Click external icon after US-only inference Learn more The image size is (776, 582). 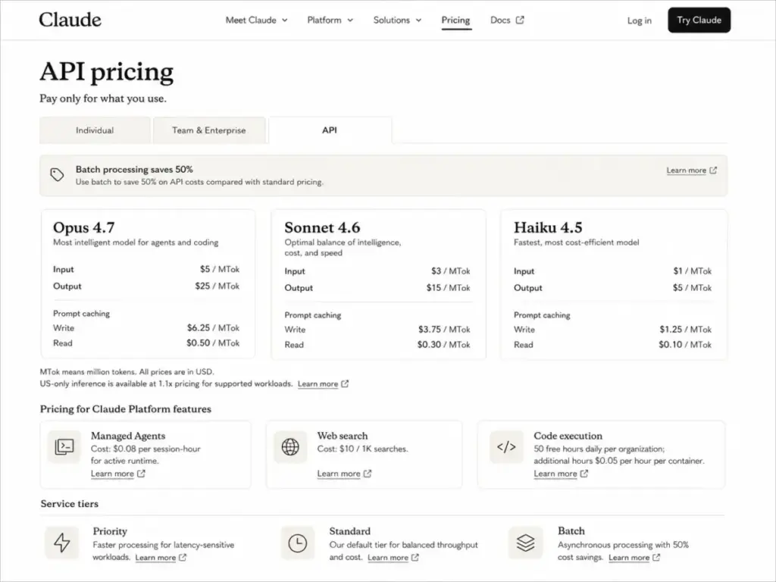[x=345, y=383]
